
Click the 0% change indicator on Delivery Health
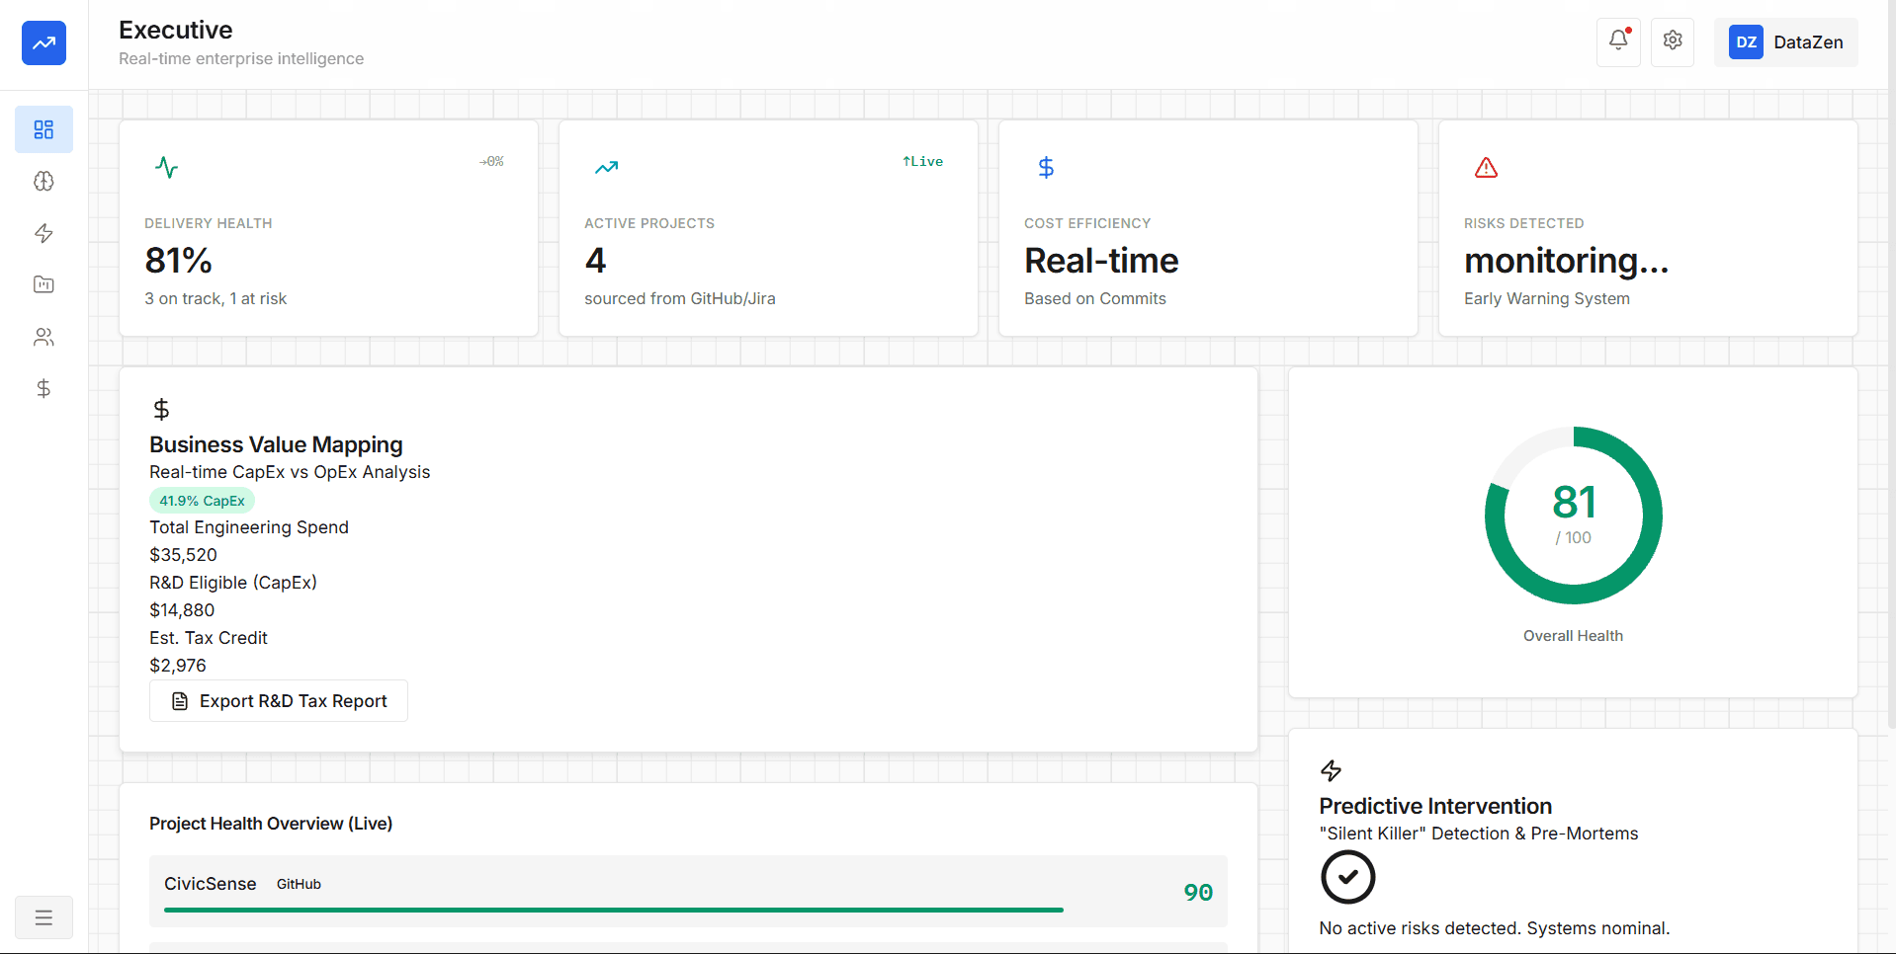click(491, 161)
